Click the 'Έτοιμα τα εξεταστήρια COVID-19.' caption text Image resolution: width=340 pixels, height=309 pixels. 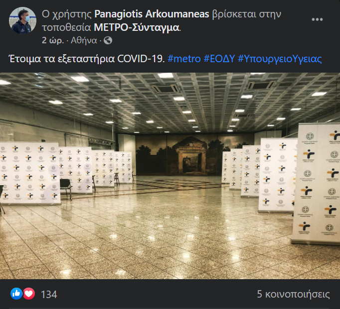[87, 59]
